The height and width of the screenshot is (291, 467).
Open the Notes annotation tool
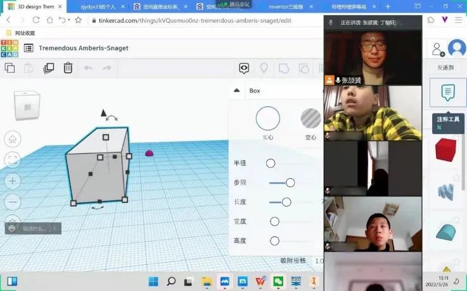tap(448, 93)
